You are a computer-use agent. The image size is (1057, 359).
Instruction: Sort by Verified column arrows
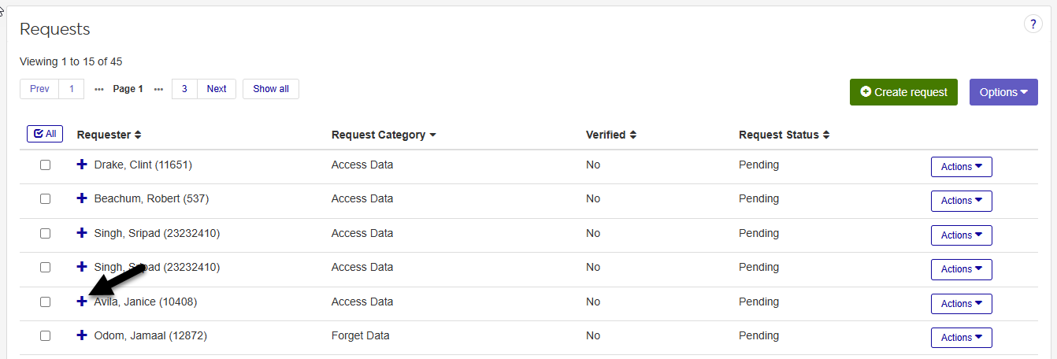pos(632,135)
